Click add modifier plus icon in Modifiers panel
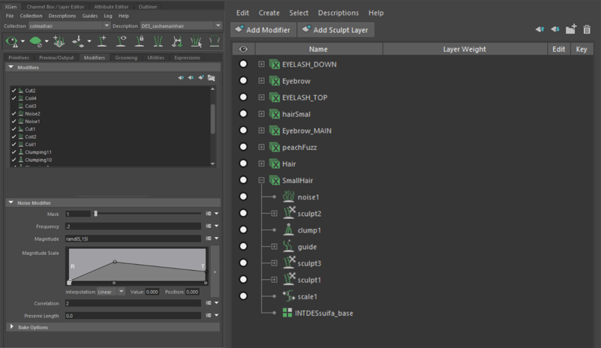This screenshot has height=348, width=601. coord(201,78)
